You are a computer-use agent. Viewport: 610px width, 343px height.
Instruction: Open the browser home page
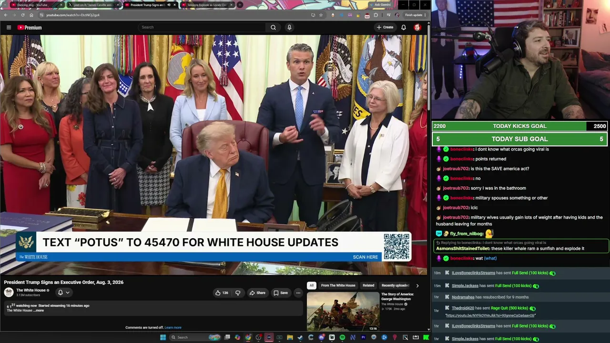(31, 15)
